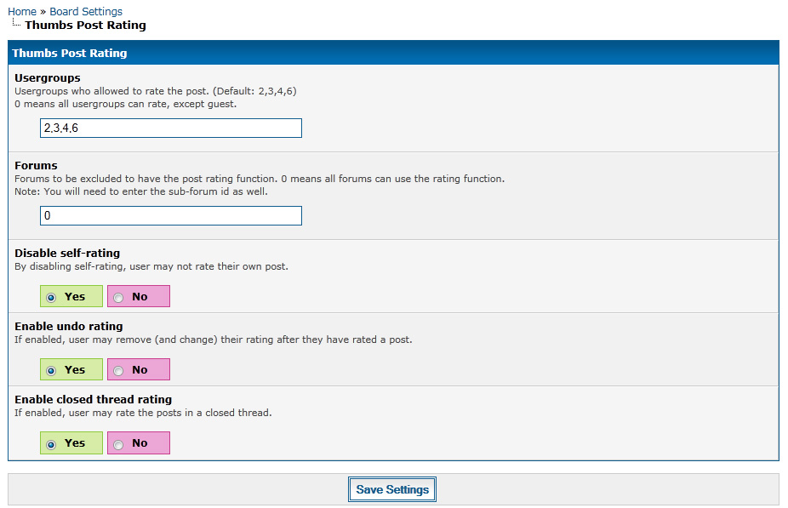788x508 pixels.
Task: Choose No for Enable undo rating
Action: [x=119, y=370]
